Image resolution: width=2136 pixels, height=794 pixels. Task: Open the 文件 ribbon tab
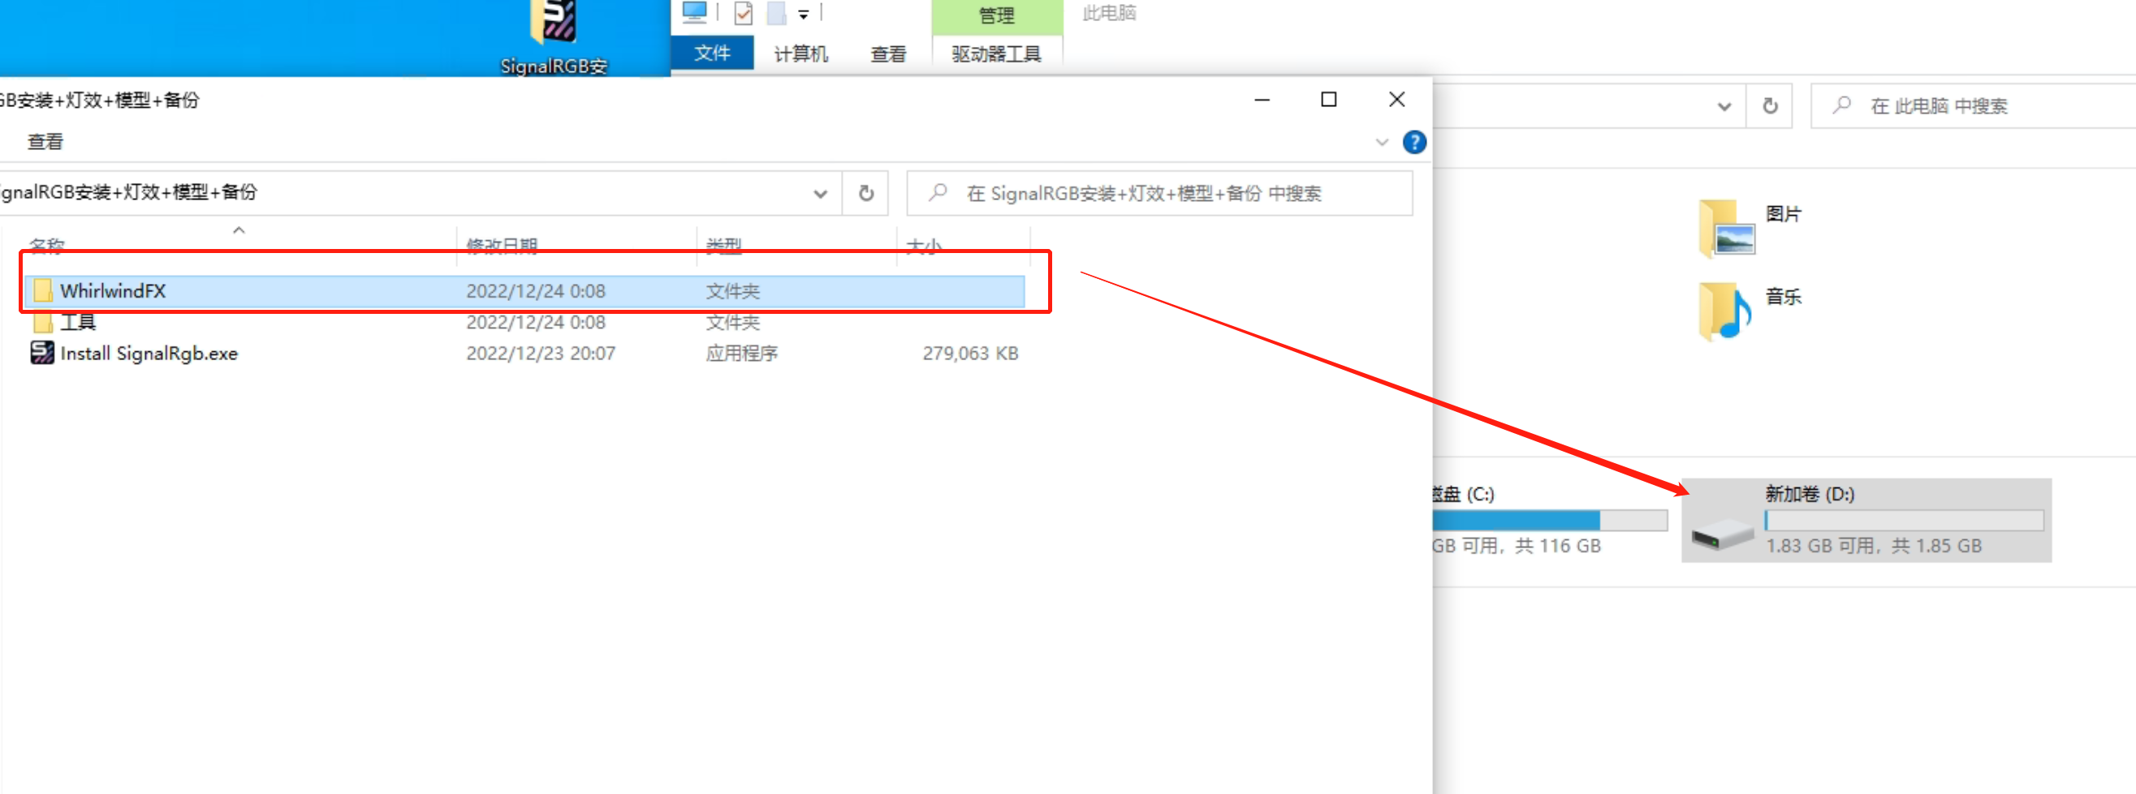(711, 54)
